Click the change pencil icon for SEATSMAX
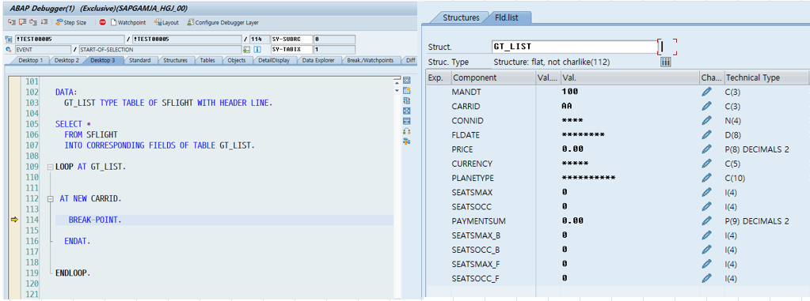The height and width of the screenshot is (301, 810). 707,192
